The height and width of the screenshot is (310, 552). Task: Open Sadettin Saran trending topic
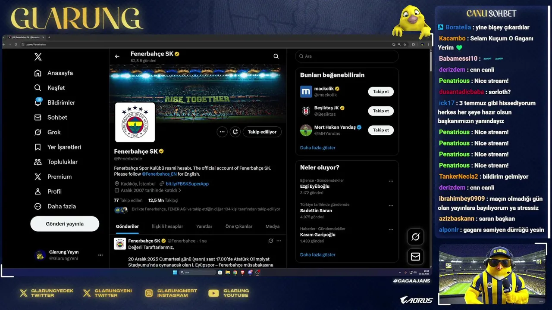pos(316,211)
